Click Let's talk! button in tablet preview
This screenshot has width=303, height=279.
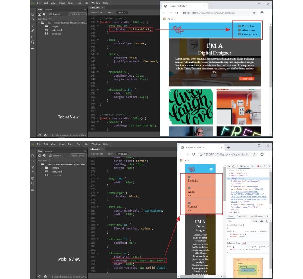(247, 79)
